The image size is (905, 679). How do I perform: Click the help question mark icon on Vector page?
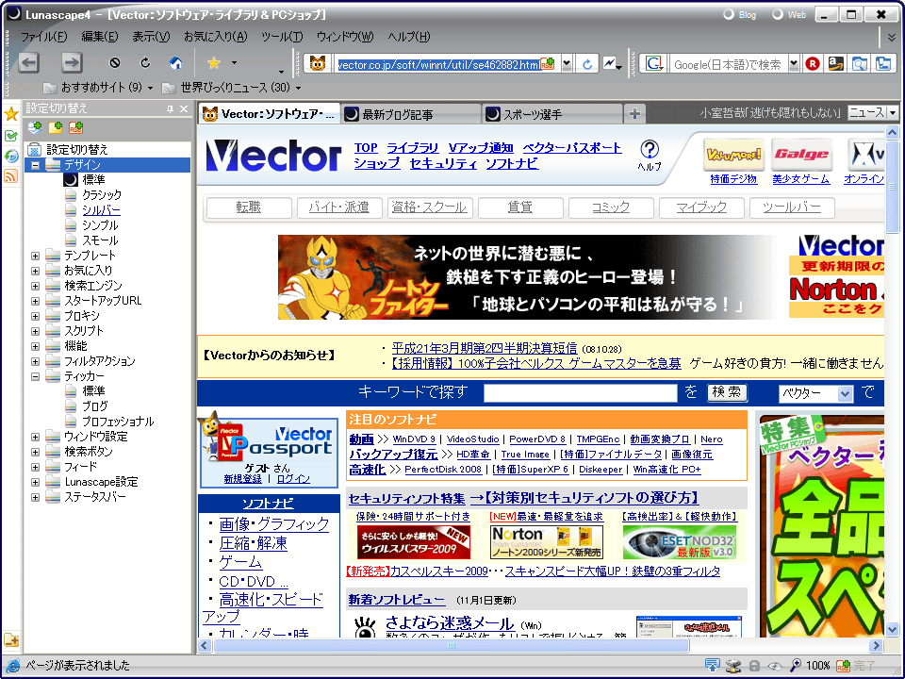pos(650,150)
